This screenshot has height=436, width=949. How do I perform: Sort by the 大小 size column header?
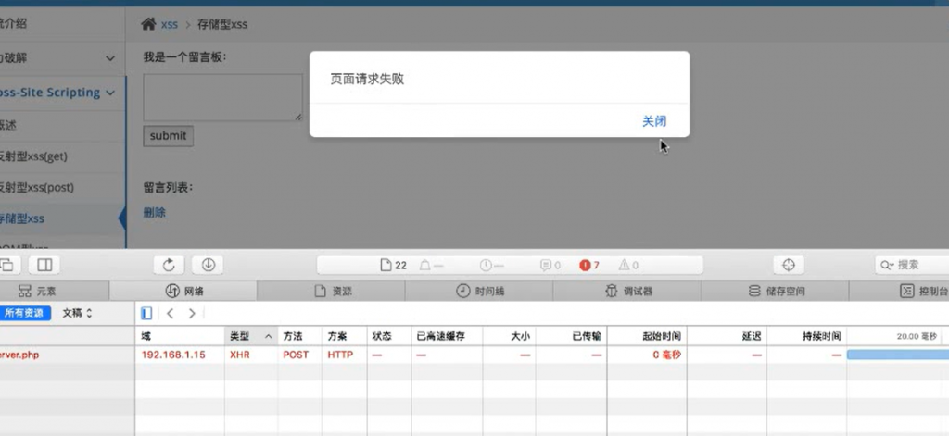click(509, 336)
